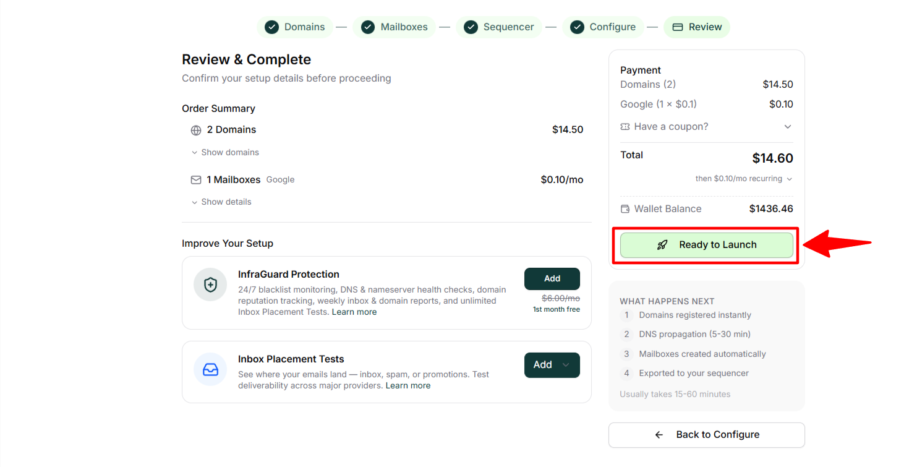
Task: Open the Have a coupon dropdown
Action: 787,127
